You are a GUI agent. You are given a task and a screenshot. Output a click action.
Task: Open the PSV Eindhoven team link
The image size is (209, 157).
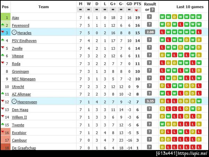(24, 40)
